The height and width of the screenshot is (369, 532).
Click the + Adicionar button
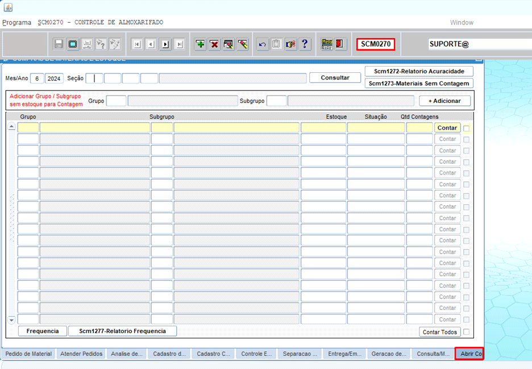(445, 101)
